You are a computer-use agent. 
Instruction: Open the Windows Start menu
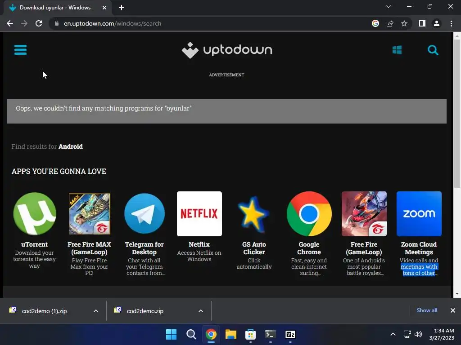(171, 334)
